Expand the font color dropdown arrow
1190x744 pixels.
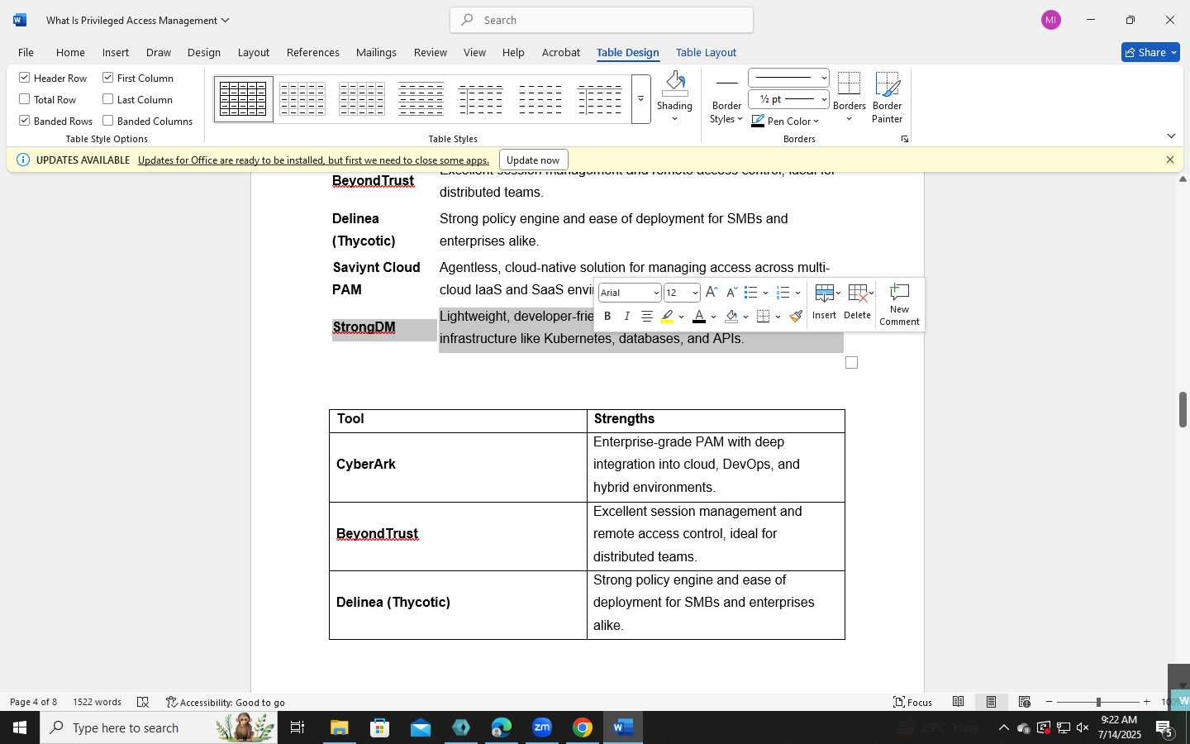[714, 317]
